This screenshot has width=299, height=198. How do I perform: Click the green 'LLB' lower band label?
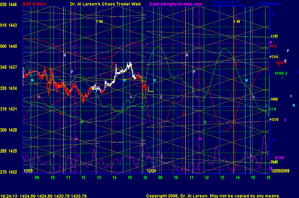pos(273,109)
